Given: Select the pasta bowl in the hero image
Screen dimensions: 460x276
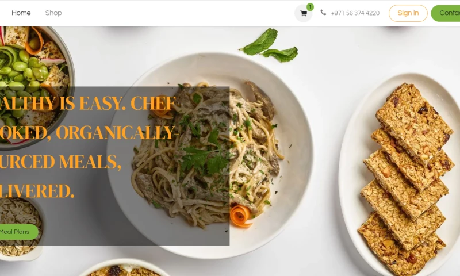Looking at the screenshot, I should [209, 155].
